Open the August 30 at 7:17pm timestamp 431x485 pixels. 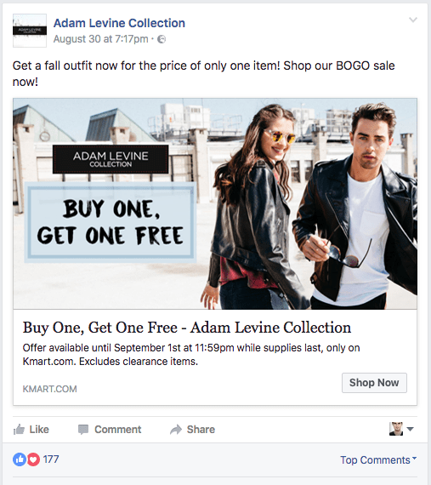click(x=100, y=39)
